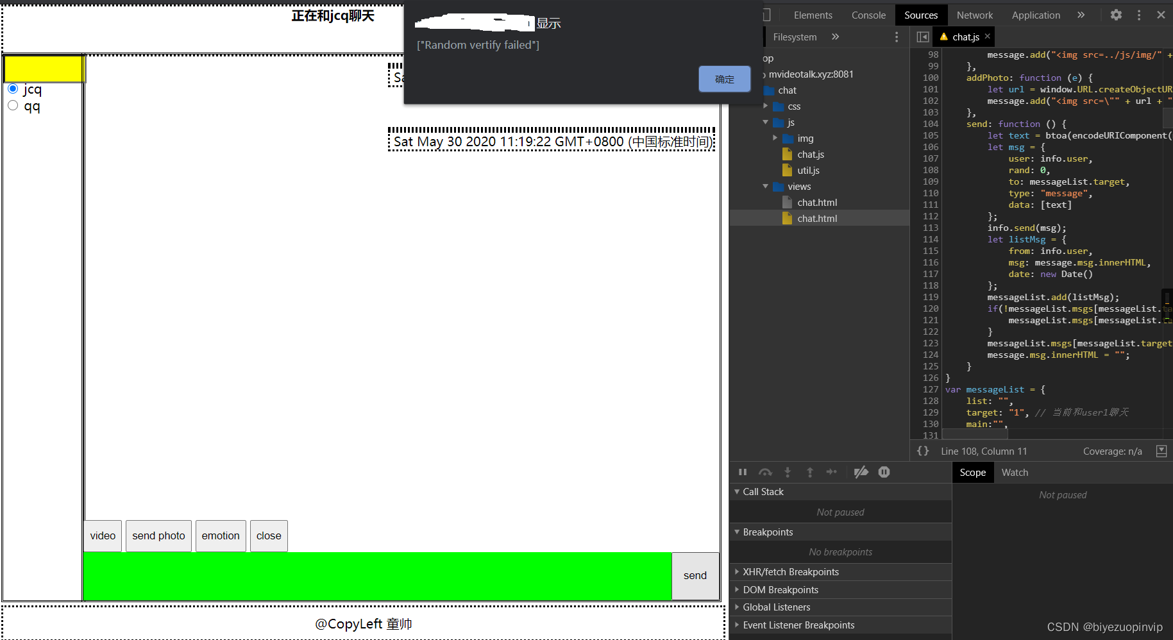Click the green message input area

378,576
